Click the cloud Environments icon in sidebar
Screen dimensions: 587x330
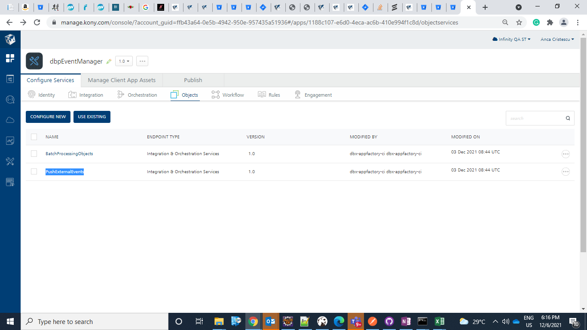click(x=10, y=120)
